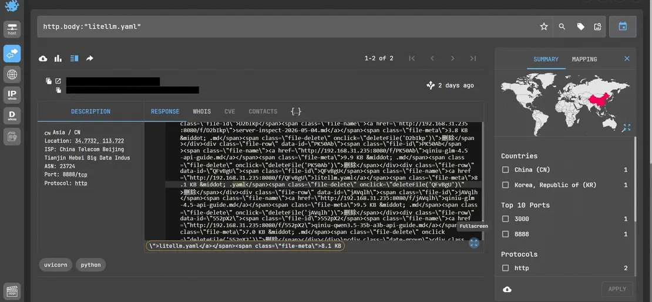Download results with the cloud icon in toolbar
Screen dimensions: 652x302
pos(43,59)
